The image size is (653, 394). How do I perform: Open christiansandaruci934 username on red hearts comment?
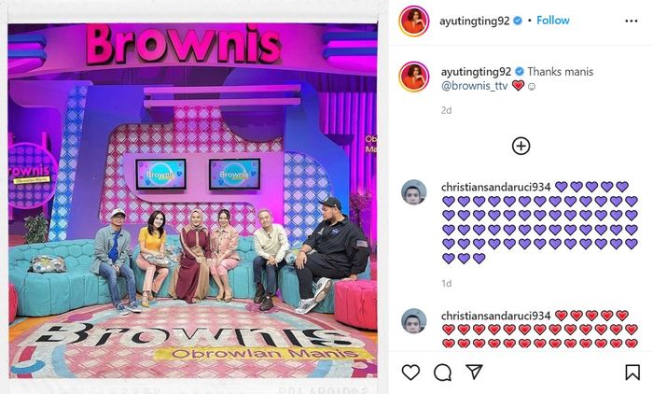tap(495, 316)
